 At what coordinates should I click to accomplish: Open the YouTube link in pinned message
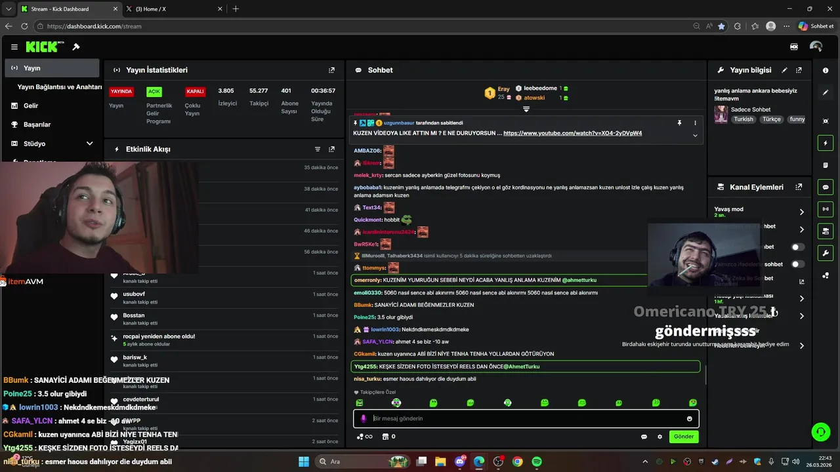click(572, 133)
